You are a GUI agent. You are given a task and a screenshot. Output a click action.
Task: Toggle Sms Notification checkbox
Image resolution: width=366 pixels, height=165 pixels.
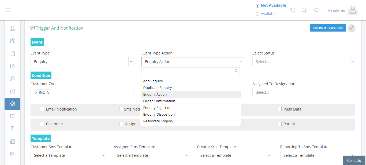(121, 109)
